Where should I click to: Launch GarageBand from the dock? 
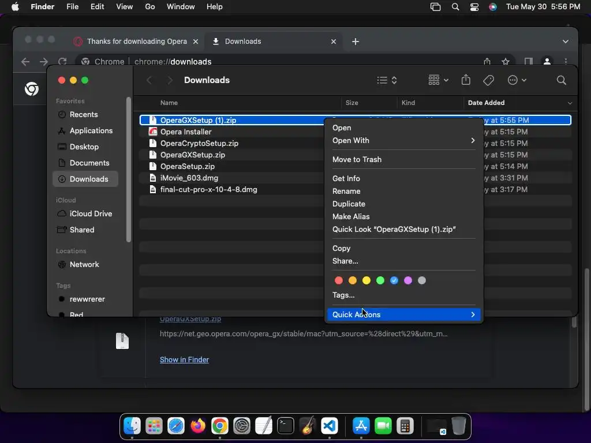pyautogui.click(x=308, y=426)
